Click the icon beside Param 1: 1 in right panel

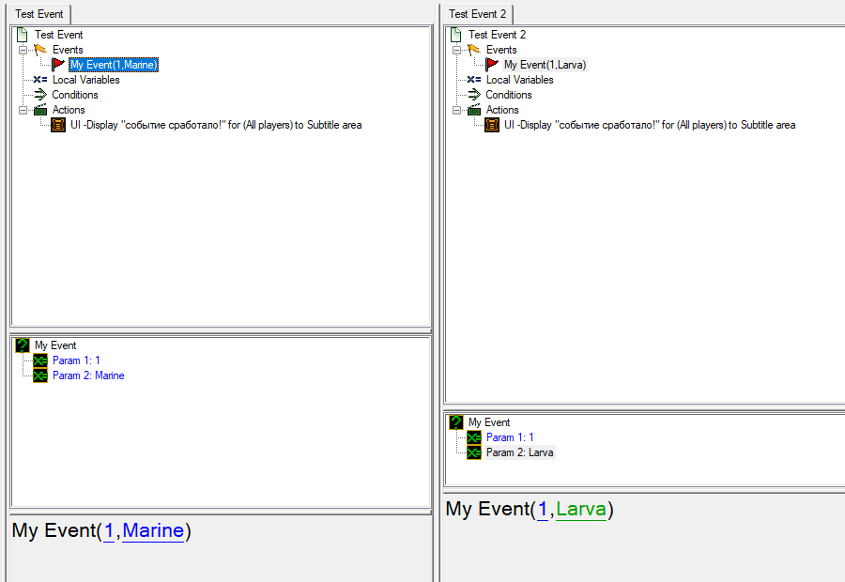pyautogui.click(x=474, y=437)
